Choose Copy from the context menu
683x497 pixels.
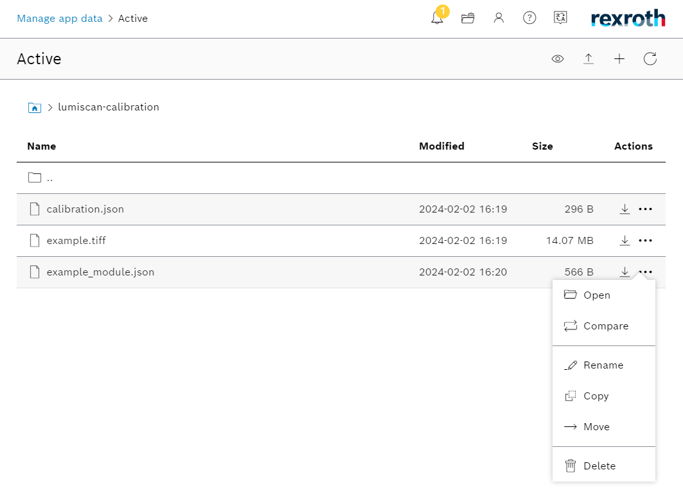coord(604,396)
